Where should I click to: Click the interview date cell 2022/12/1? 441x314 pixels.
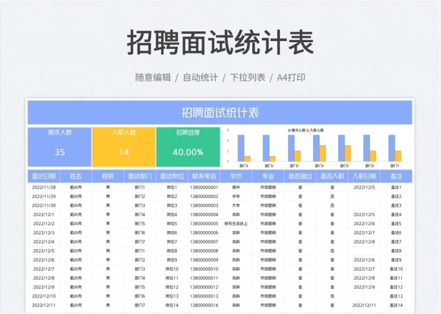43,214
